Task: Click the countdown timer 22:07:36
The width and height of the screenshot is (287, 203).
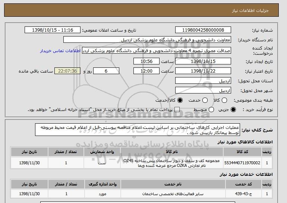Action: 67,71
